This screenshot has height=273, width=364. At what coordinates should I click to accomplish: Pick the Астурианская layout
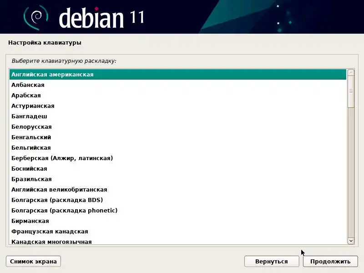tap(178, 106)
